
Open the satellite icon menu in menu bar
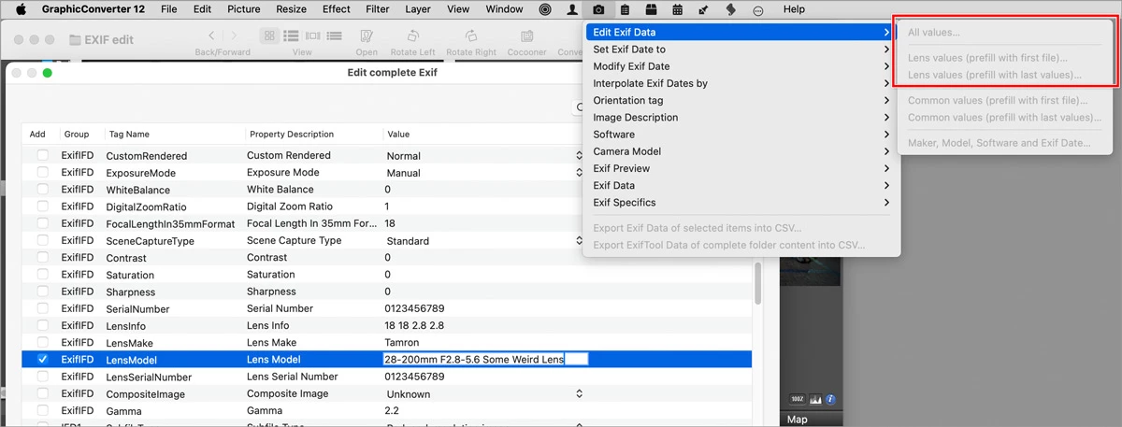[x=704, y=9]
